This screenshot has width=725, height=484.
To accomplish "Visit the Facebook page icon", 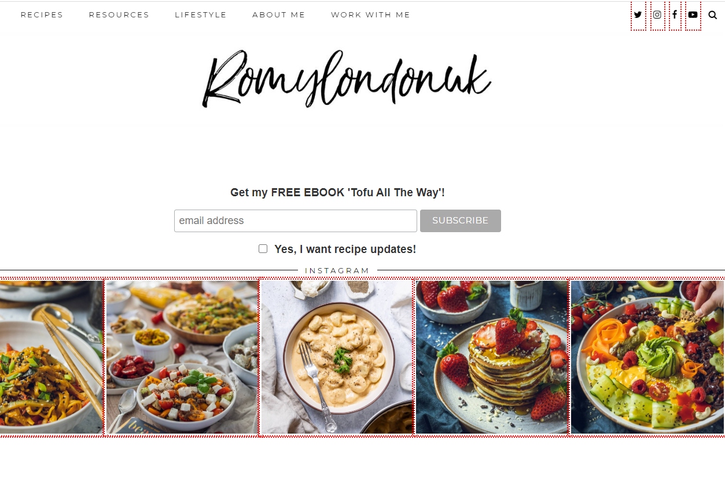I will 675,15.
